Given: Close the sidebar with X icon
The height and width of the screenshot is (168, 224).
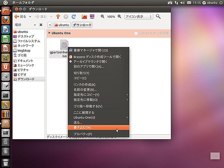Looking at the screenshot, I should (x=41, y=25).
